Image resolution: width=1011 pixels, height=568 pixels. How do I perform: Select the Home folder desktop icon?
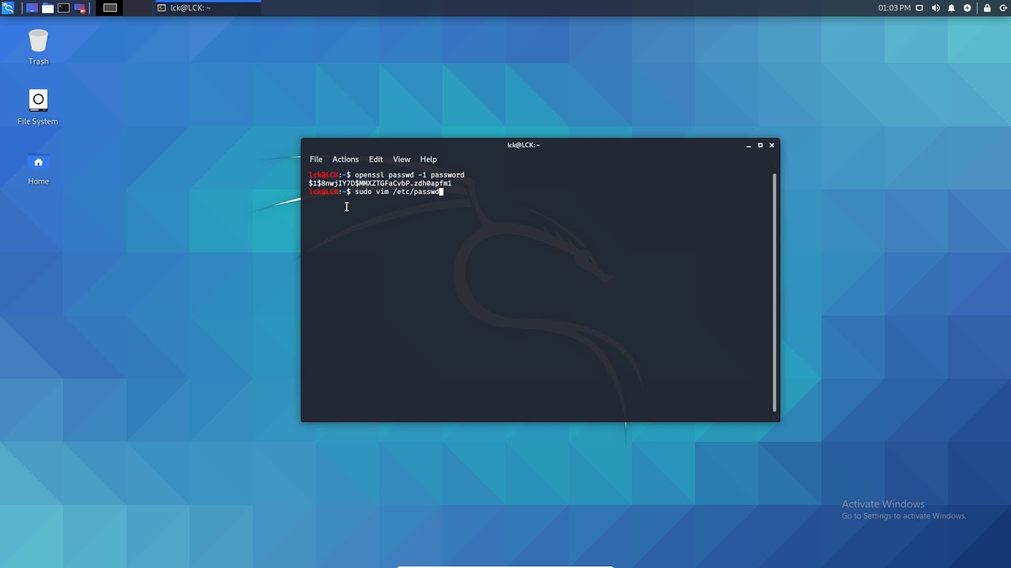(x=38, y=168)
